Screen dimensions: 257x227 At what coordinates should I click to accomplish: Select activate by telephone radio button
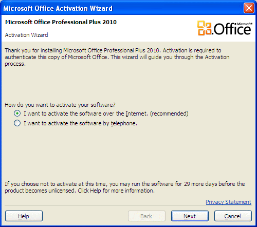(17, 123)
